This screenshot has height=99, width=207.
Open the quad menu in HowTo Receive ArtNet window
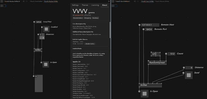2,2
